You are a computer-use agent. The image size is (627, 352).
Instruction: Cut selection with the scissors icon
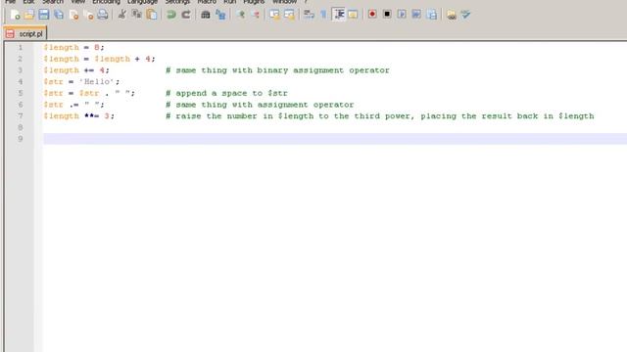pos(121,15)
